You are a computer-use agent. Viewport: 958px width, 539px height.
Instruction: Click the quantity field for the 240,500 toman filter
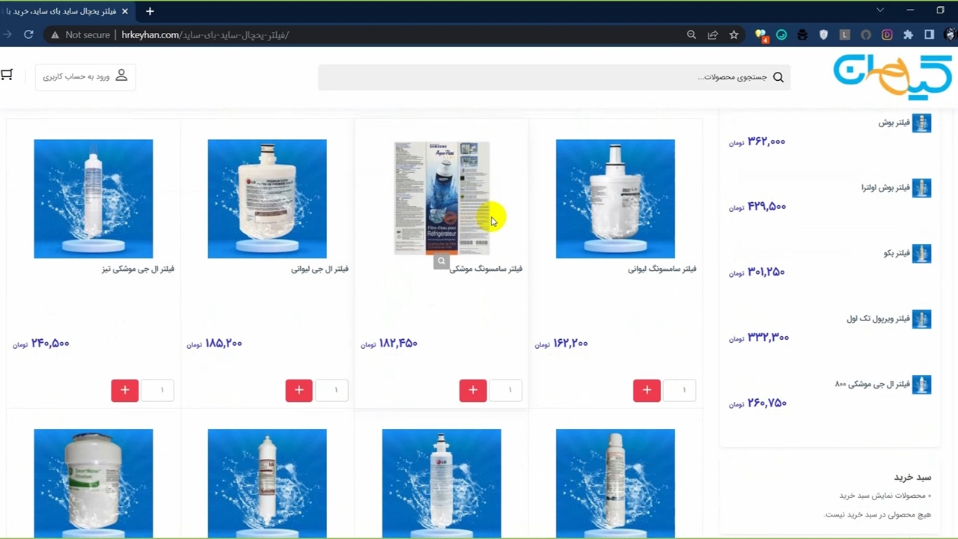pos(158,390)
